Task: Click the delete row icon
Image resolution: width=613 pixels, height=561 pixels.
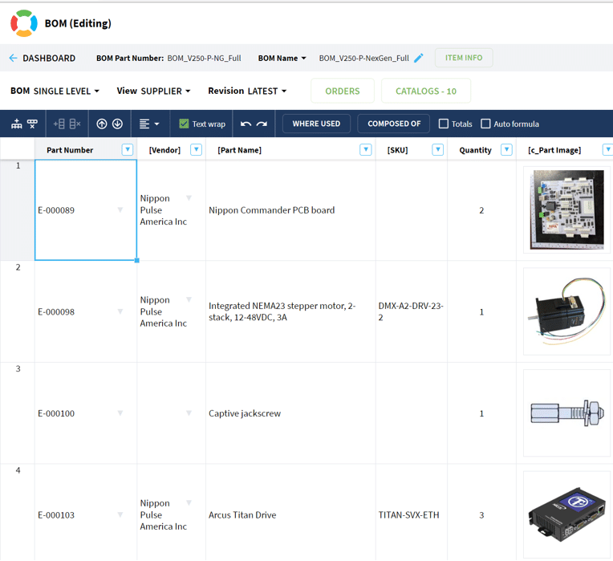Action: click(75, 124)
